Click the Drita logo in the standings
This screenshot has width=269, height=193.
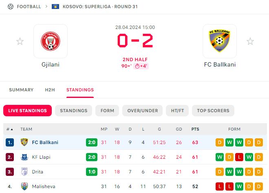point(24,171)
